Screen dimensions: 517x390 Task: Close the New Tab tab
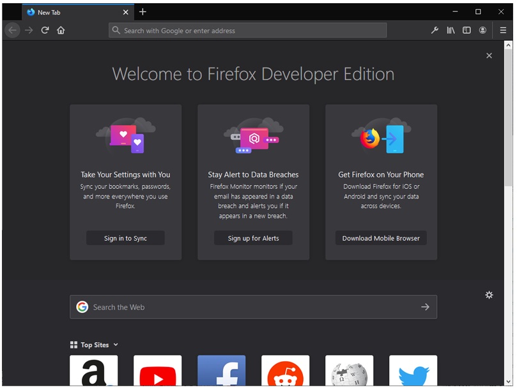pyautogui.click(x=125, y=12)
